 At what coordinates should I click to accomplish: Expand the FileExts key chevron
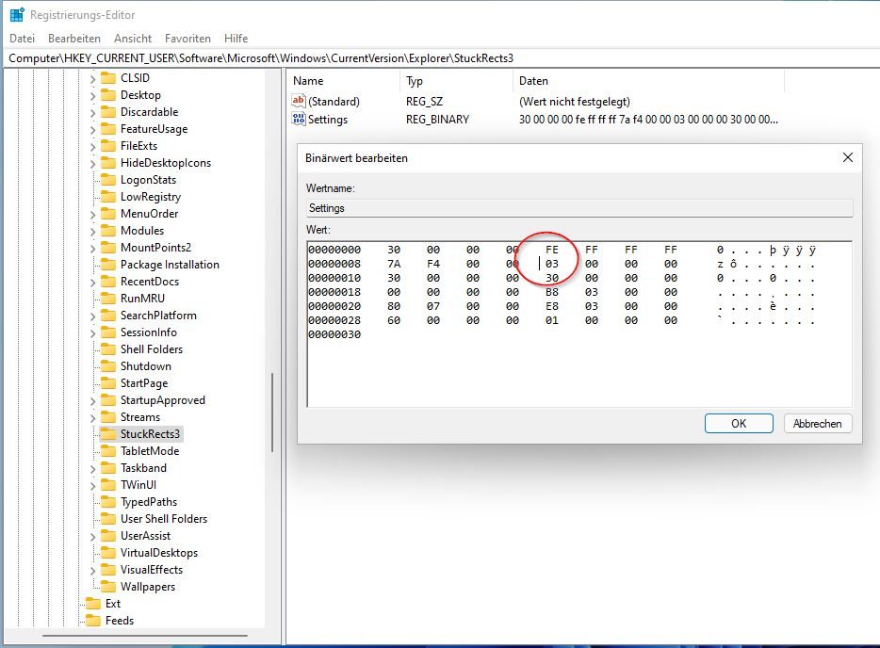[93, 146]
